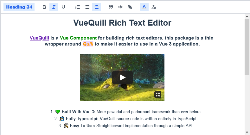The width and height of the screenshot is (250, 135).
Task: Click text 'for building rich text editors'
Action: click(x=131, y=38)
